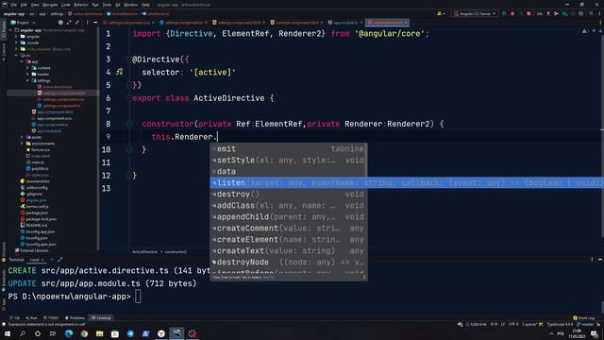The height and width of the screenshot is (340, 604).
Task: Collapse the settings folder in project tree
Action: click(x=27, y=80)
